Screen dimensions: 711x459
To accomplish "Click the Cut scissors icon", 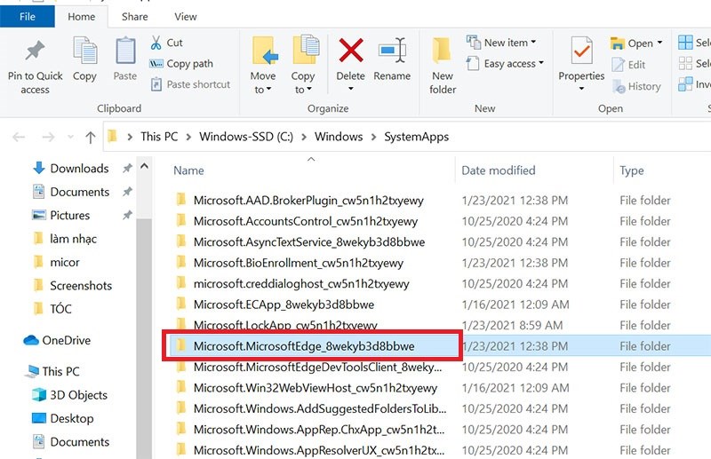I will pyautogui.click(x=156, y=43).
